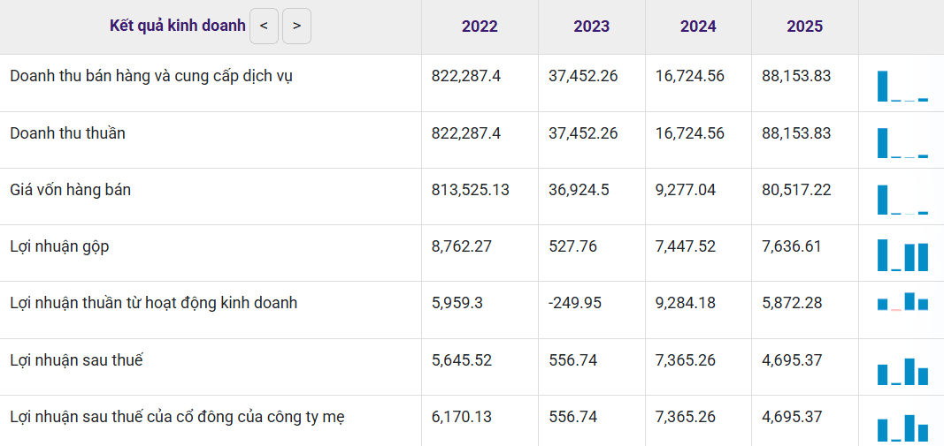Open chart for Lợi nhuận sau thuế của cổ đông công ty mẹ
944x446 pixels.
[902, 428]
